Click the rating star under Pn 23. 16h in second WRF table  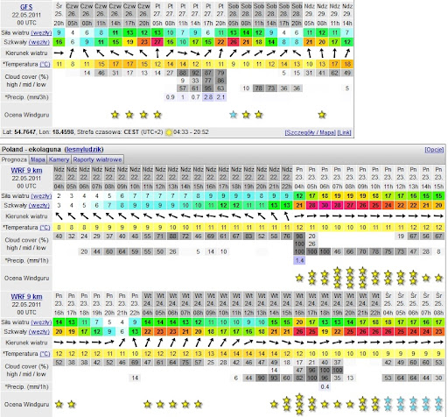tap(59, 404)
